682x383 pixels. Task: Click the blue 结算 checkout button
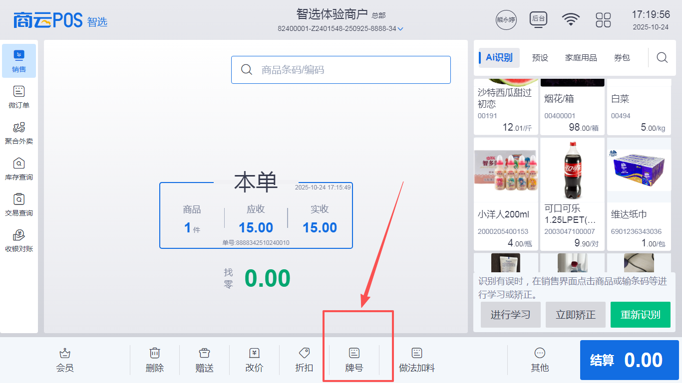click(x=629, y=360)
